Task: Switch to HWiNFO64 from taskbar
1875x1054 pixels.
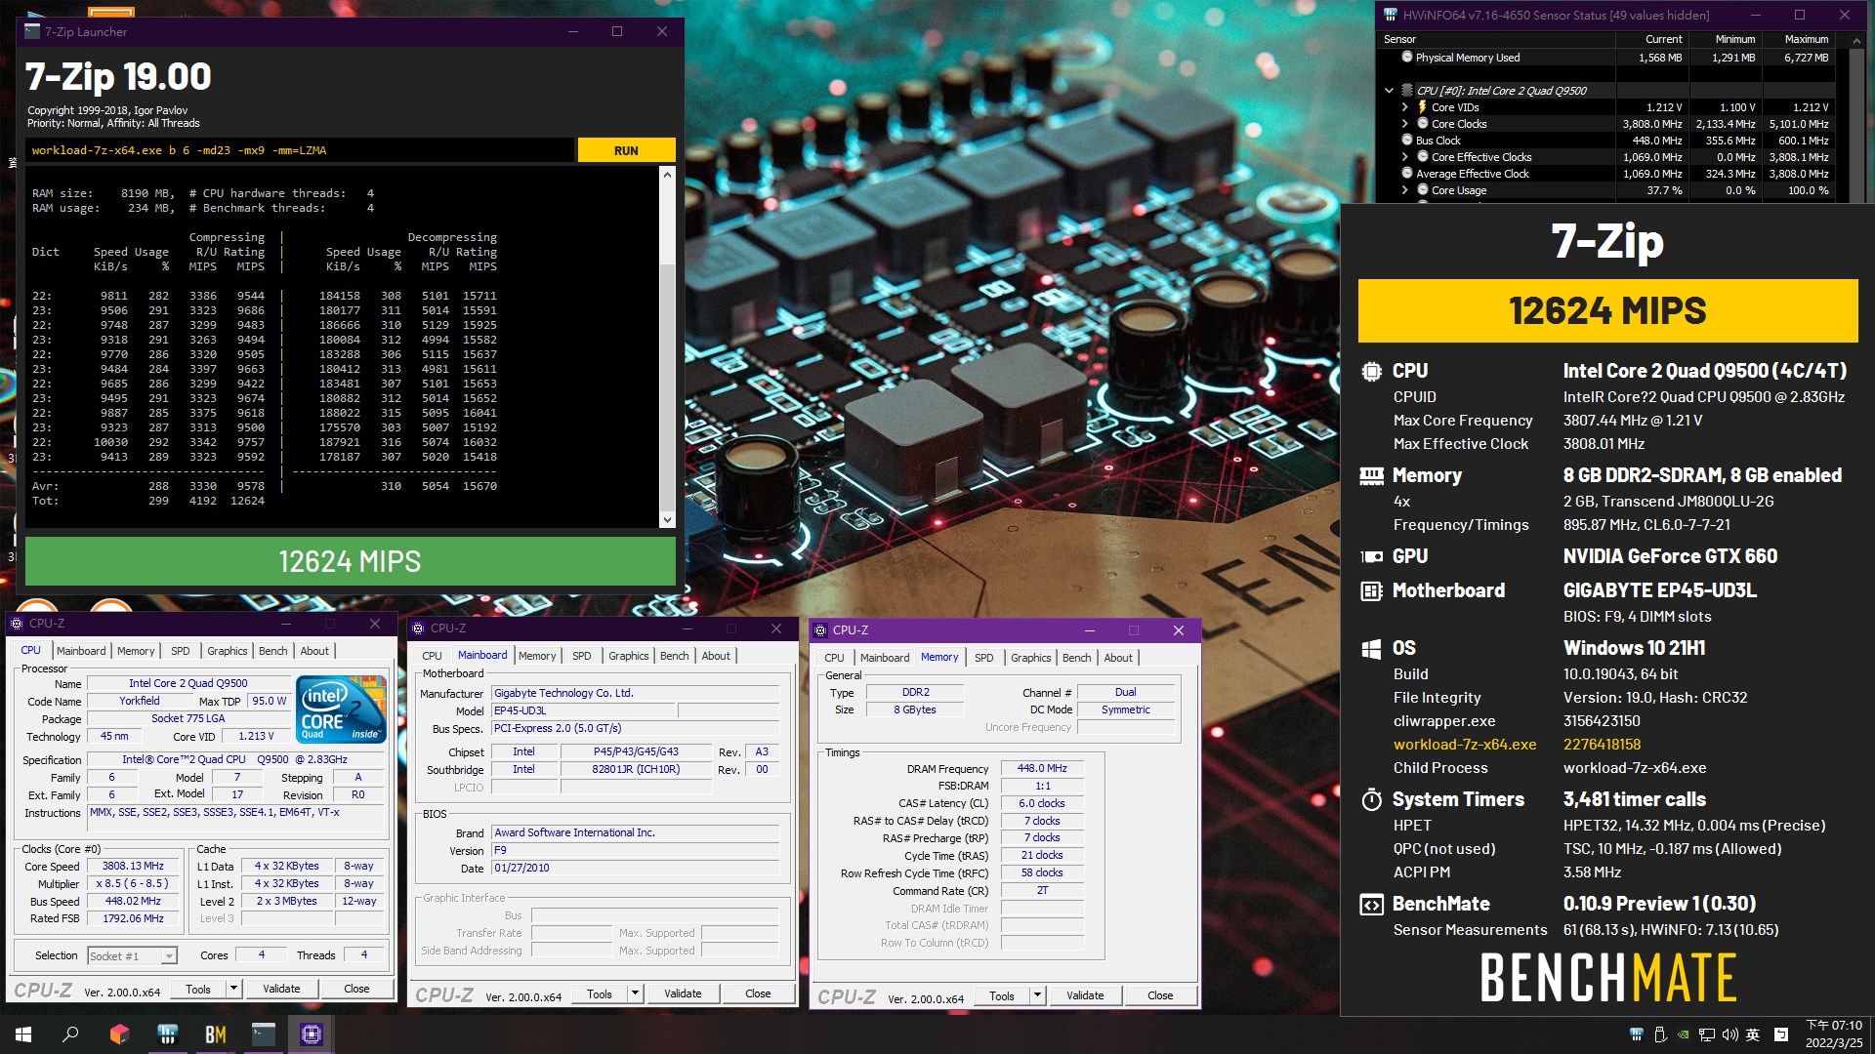Action: (x=167, y=1034)
